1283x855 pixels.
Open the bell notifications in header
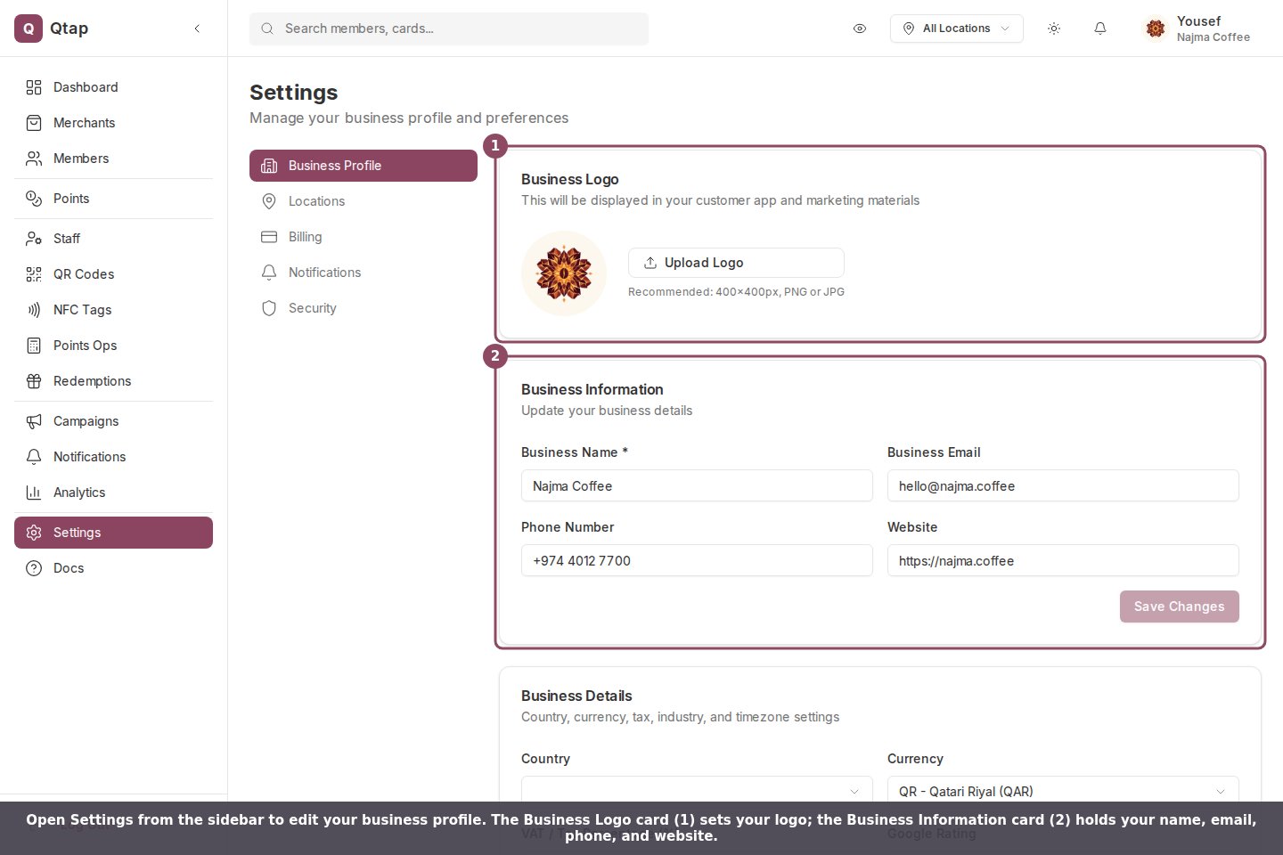[1100, 28]
